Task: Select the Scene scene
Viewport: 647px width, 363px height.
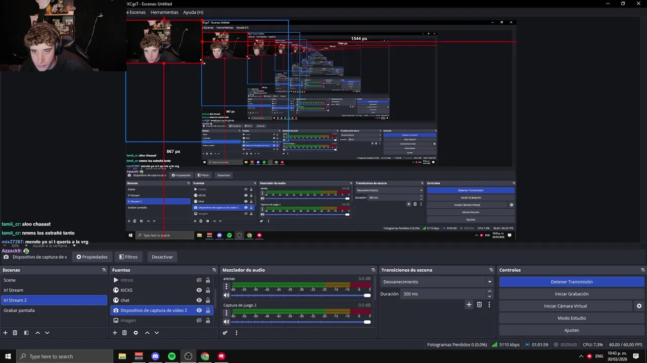Action: 54,280
